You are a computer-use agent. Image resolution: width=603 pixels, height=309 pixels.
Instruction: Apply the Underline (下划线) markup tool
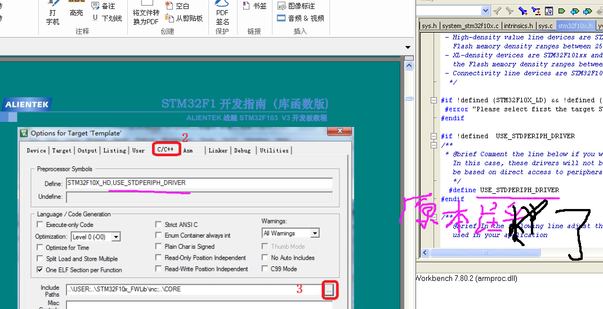(x=107, y=18)
